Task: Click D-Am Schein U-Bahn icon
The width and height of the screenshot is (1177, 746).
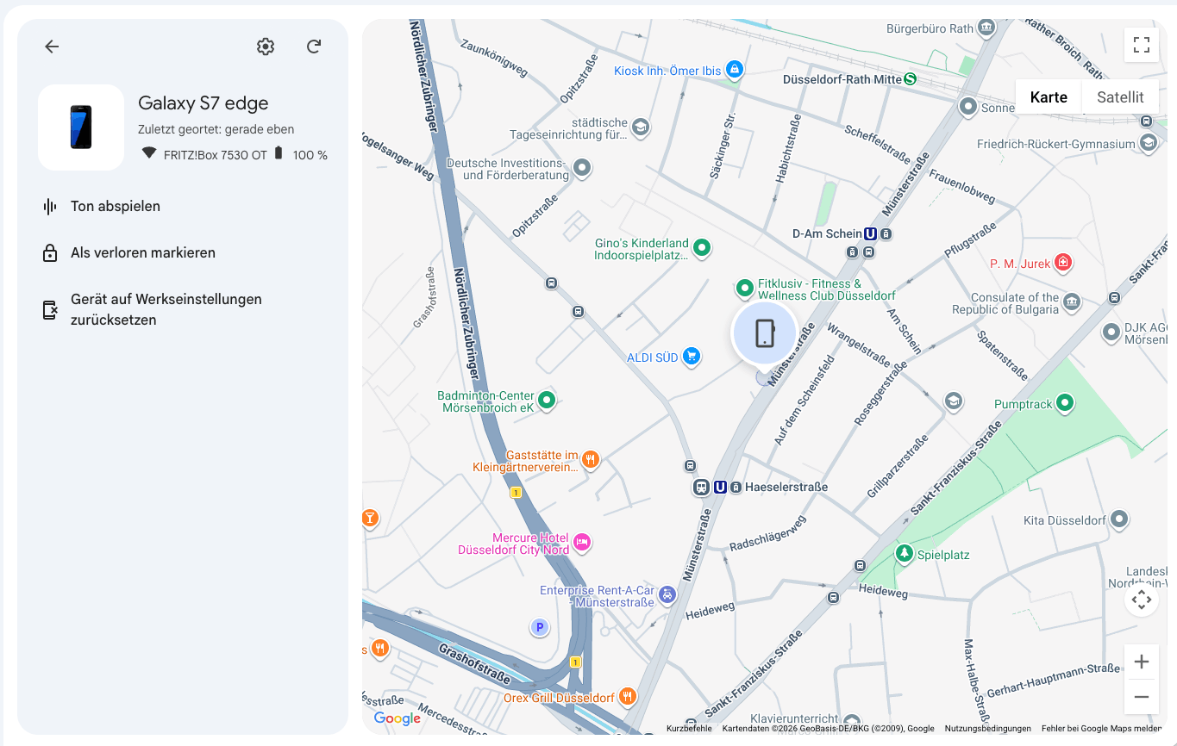Action: tap(871, 233)
